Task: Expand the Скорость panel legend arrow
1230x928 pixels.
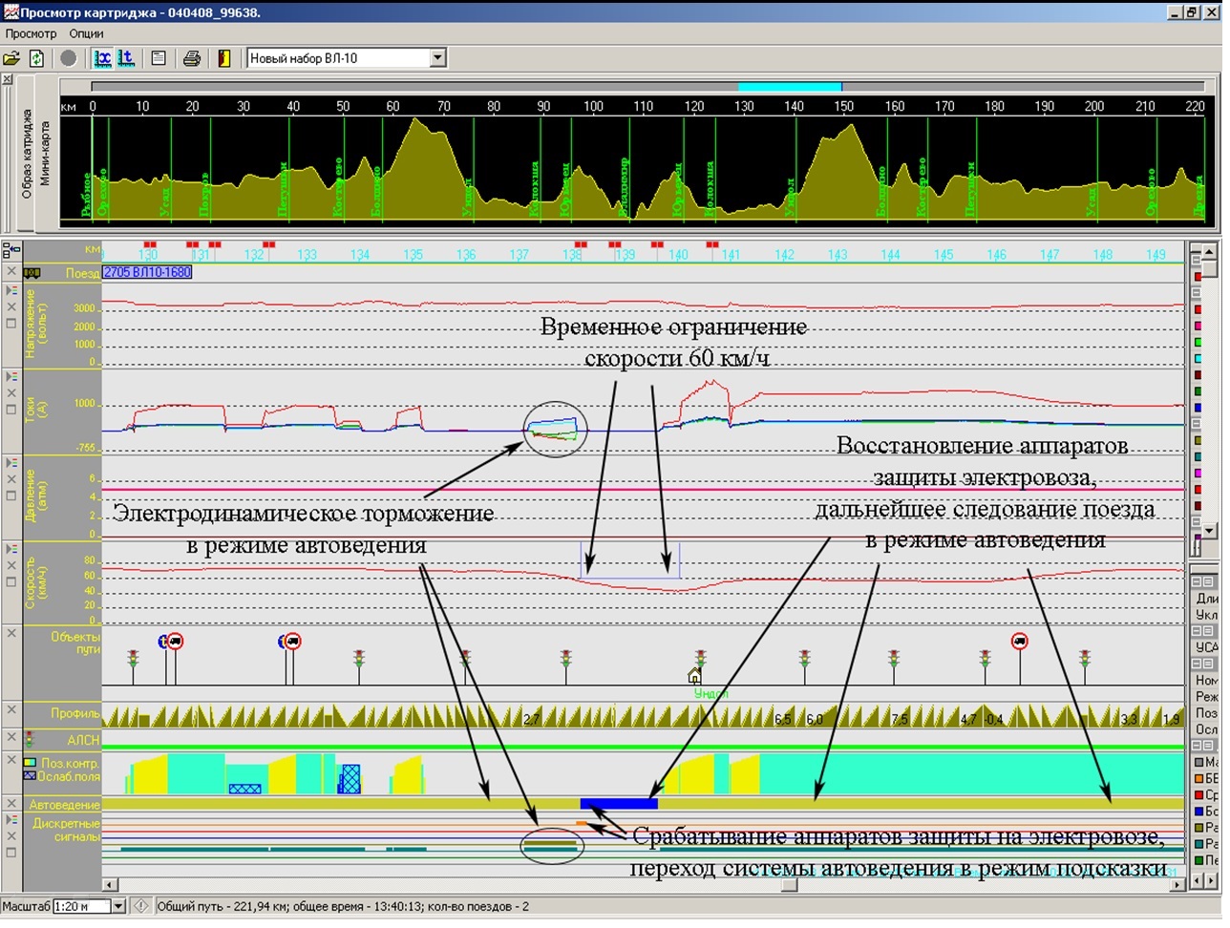Action: pos(11,549)
